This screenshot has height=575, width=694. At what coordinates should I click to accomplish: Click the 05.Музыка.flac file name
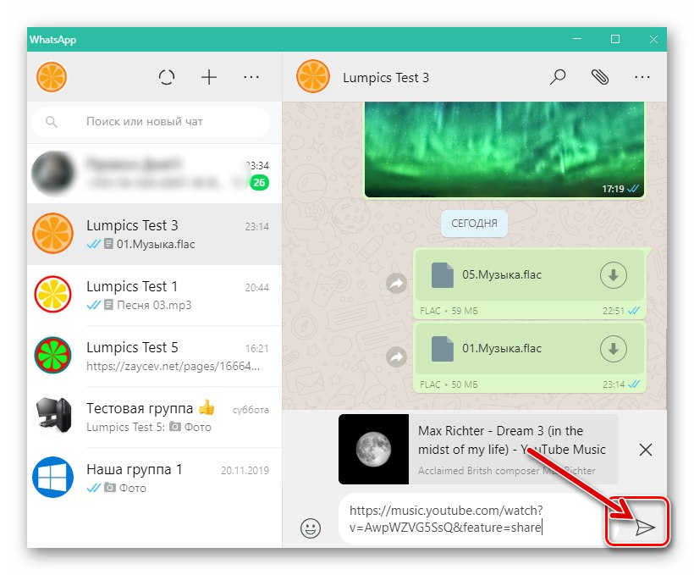tap(502, 274)
